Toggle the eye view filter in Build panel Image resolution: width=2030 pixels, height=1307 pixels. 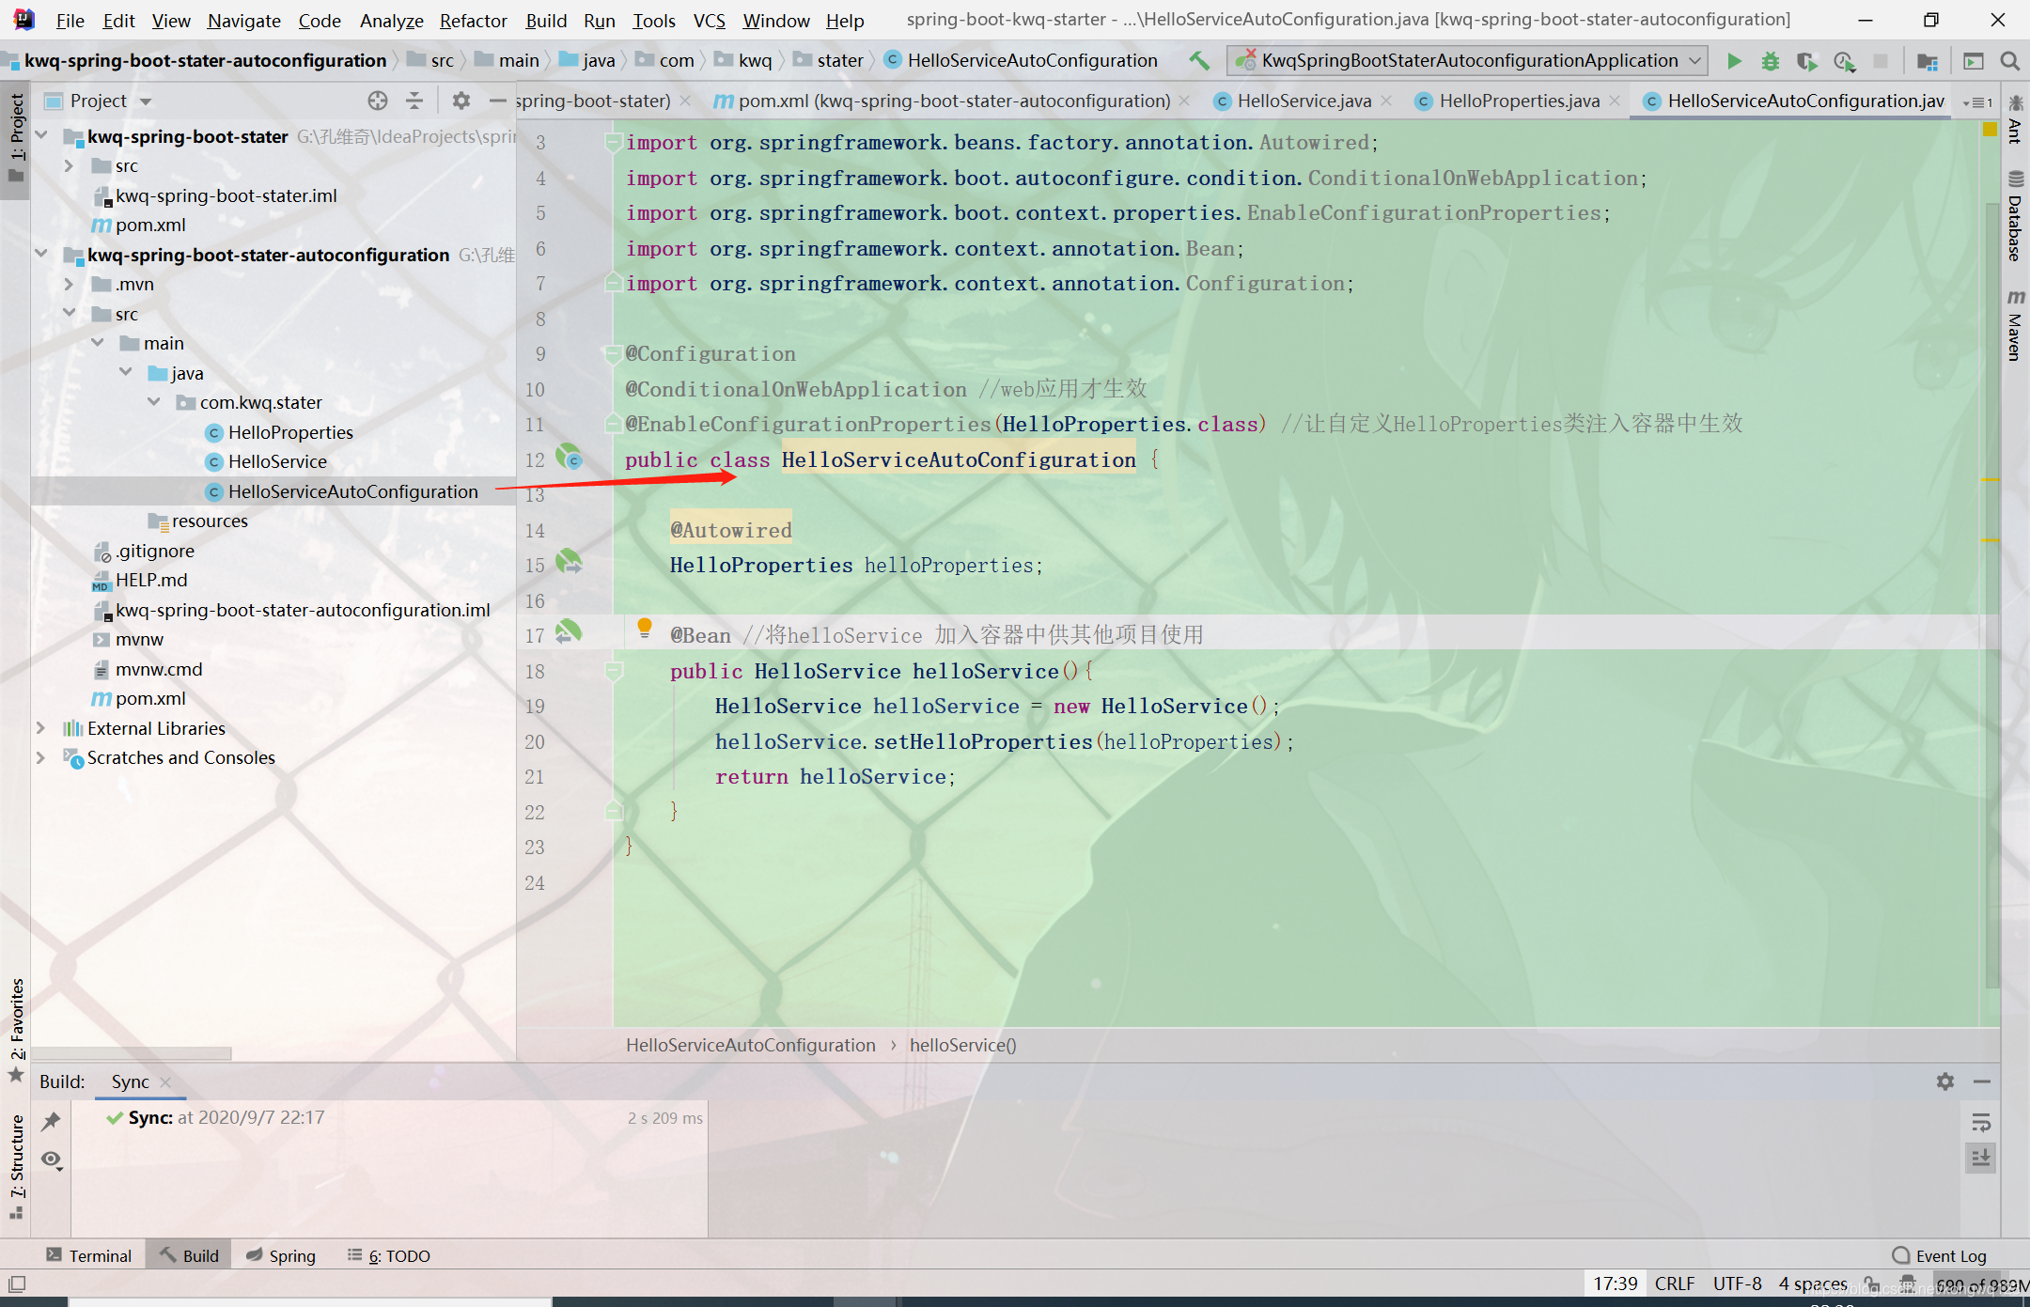coord(52,1159)
